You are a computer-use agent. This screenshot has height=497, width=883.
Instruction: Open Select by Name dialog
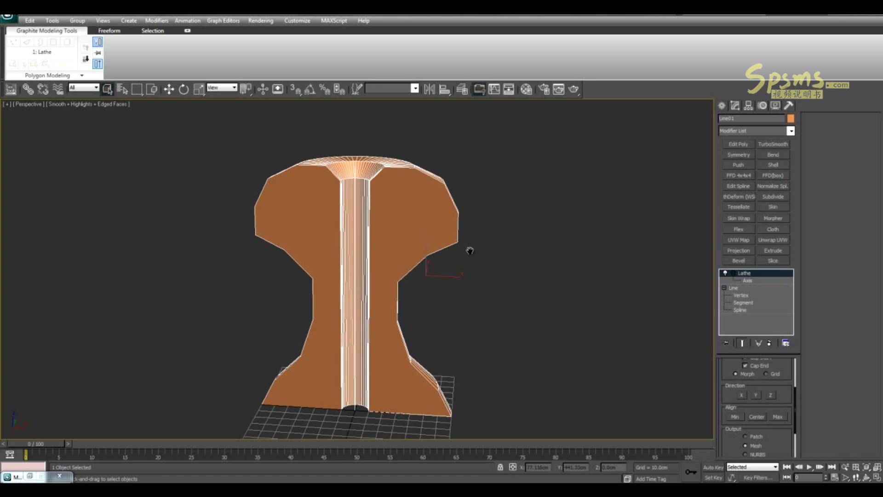[x=122, y=89]
